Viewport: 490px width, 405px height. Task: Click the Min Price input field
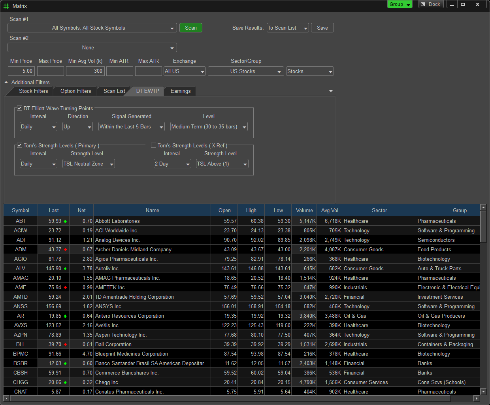21,71
